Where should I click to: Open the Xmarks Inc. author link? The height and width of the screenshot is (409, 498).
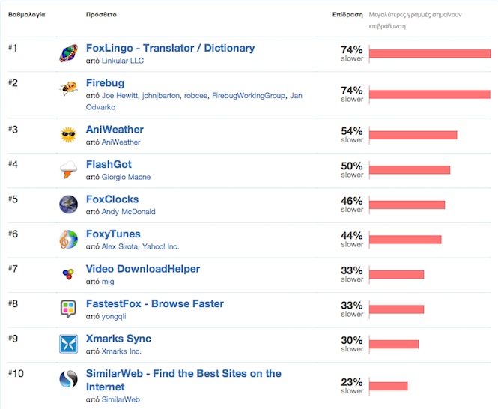pos(121,351)
